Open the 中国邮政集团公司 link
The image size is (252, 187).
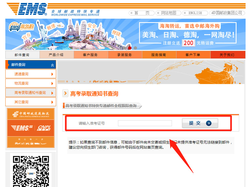(x=227, y=13)
